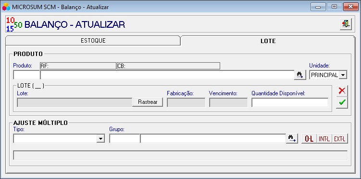Confirm with the green checkmark icon
361x179 pixels.
click(342, 102)
